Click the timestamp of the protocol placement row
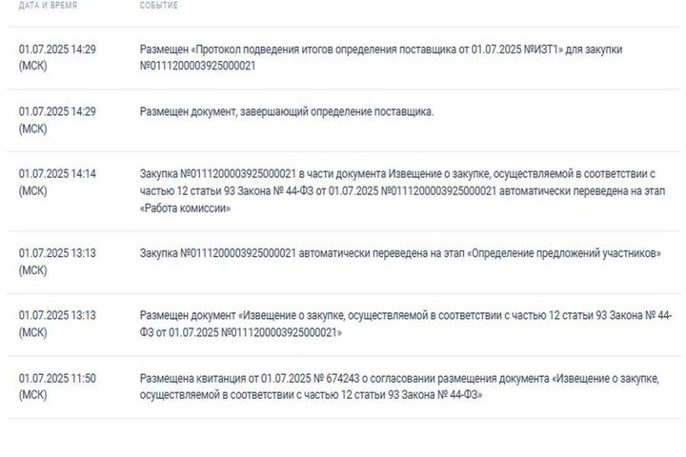 click(x=57, y=48)
